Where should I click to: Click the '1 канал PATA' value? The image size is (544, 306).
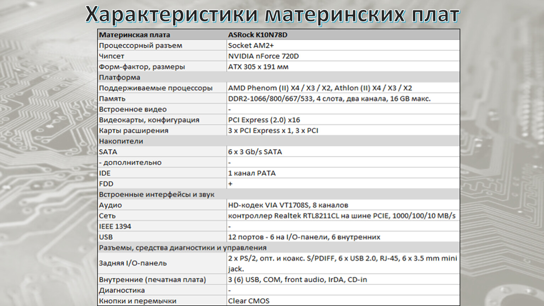(252, 173)
